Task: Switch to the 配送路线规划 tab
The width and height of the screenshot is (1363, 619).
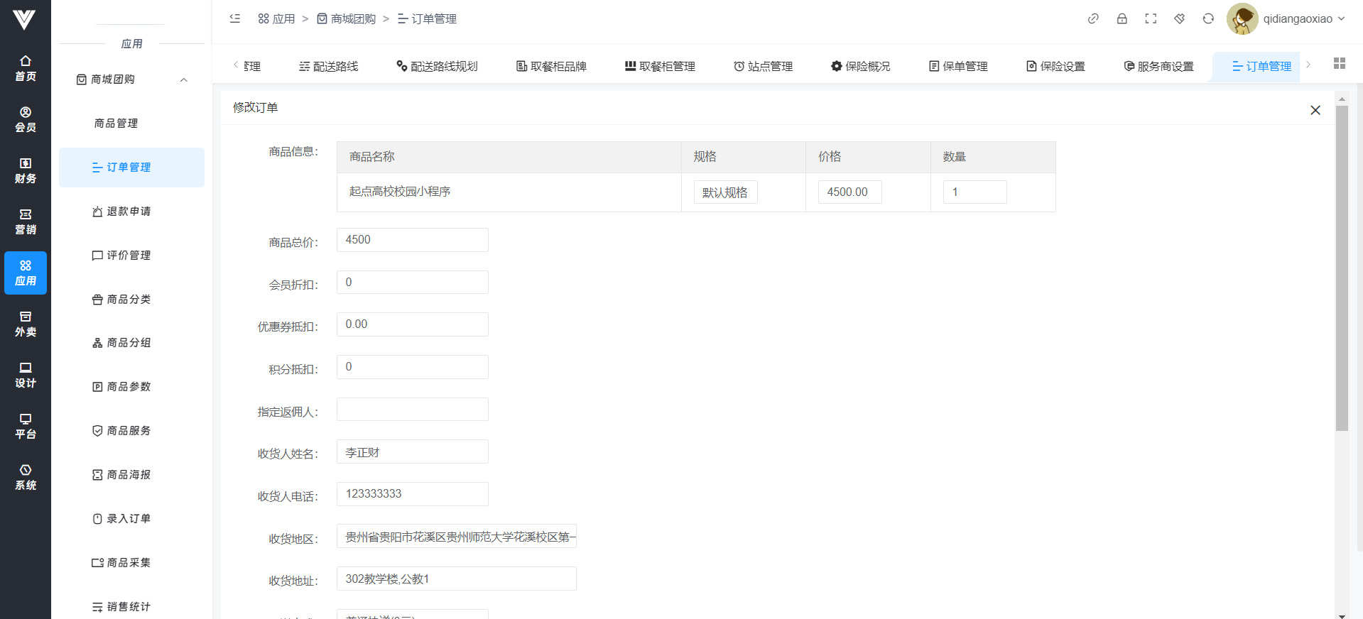Action: click(x=437, y=66)
